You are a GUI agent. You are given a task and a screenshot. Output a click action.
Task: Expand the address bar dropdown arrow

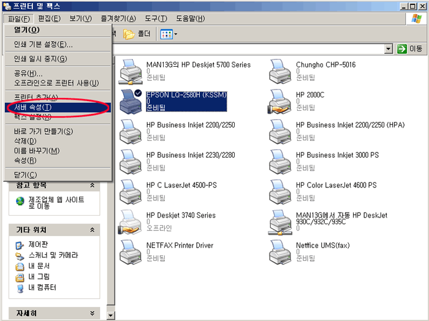tap(388, 48)
